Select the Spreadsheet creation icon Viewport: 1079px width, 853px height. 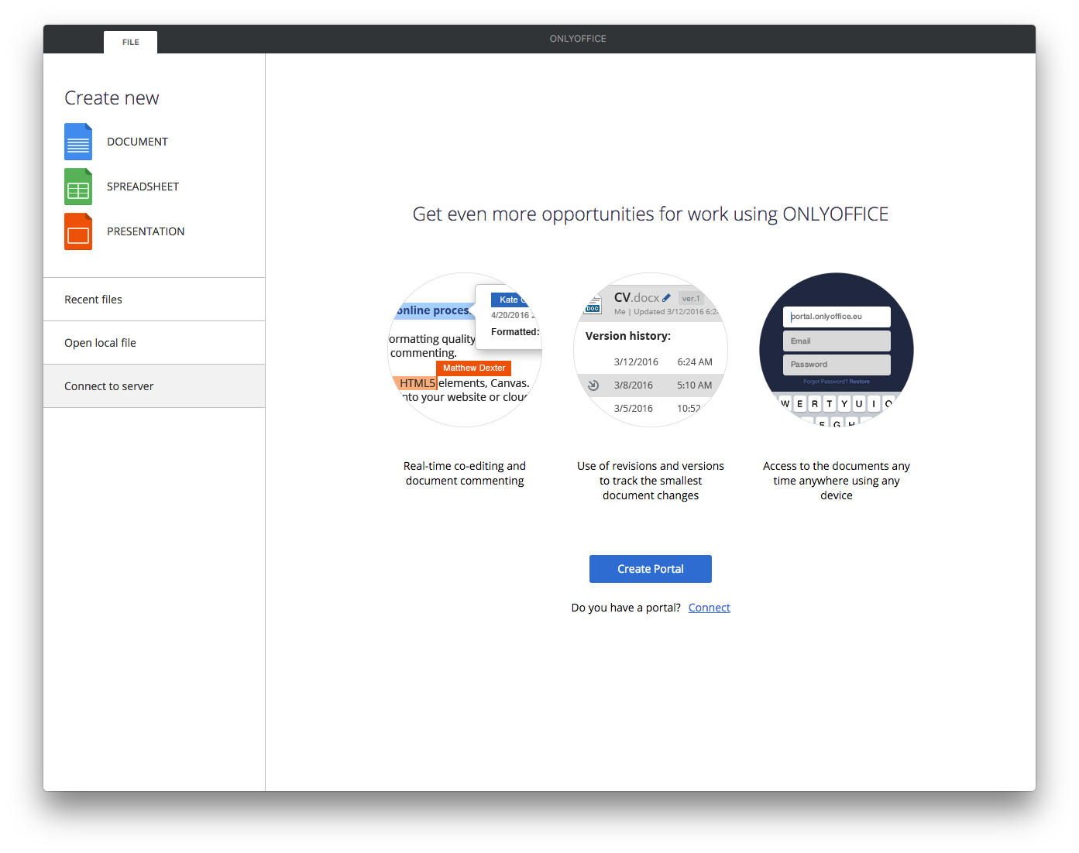pos(77,187)
